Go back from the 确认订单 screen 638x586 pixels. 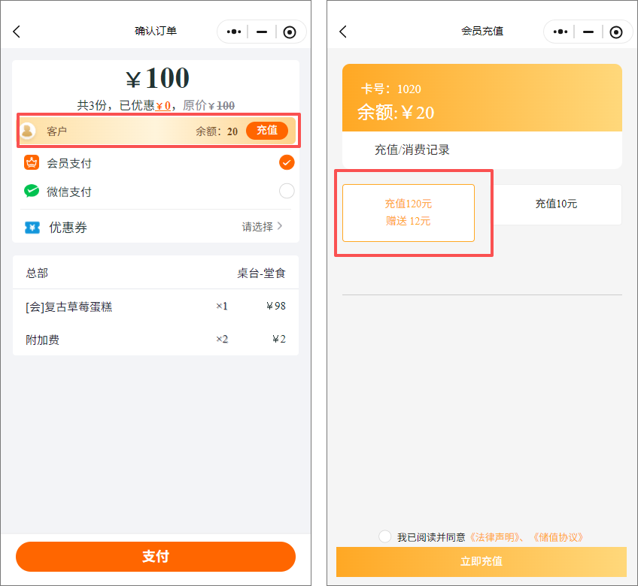click(x=17, y=32)
